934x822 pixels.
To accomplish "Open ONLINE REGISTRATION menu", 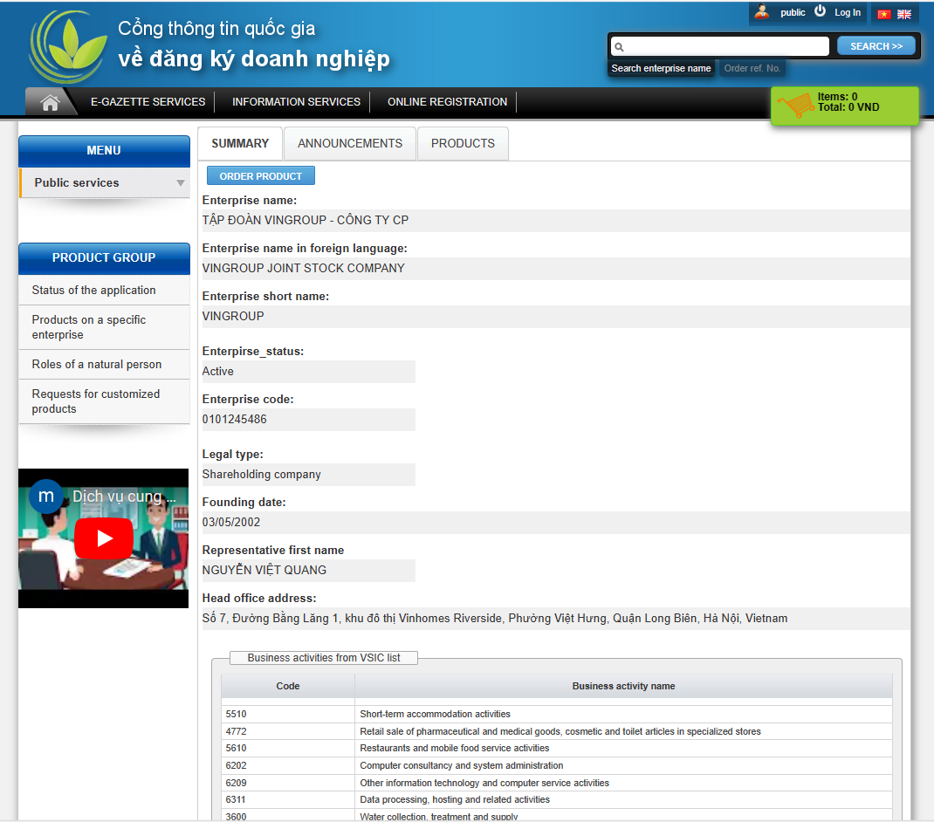I will tap(447, 102).
